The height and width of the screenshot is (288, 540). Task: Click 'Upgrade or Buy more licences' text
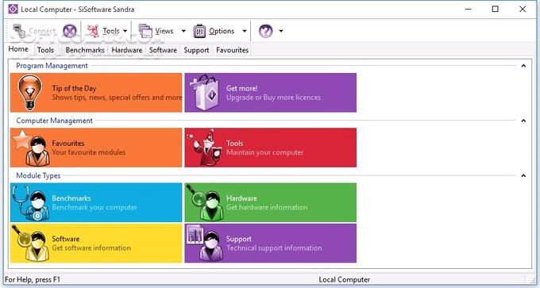273,98
